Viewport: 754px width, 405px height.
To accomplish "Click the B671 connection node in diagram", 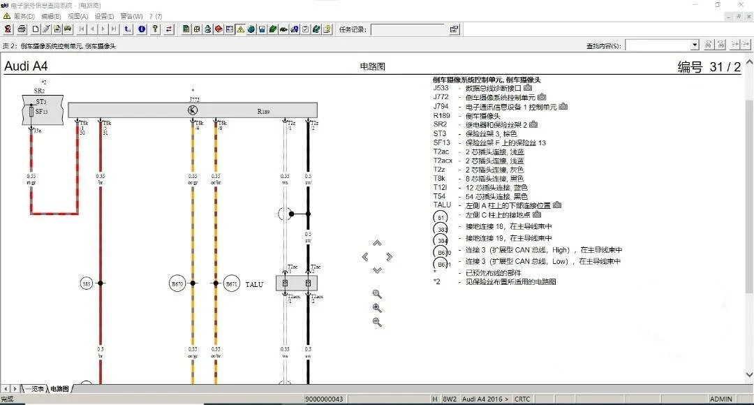I will 232,283.
